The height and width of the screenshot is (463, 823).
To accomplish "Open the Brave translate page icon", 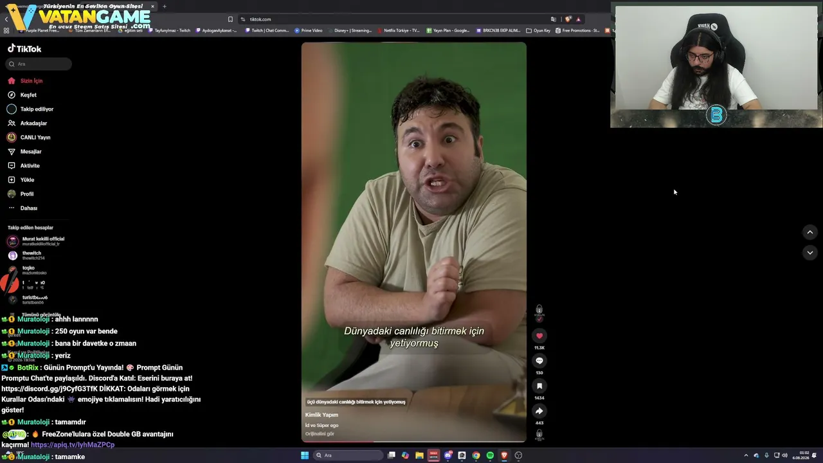I will [554, 19].
